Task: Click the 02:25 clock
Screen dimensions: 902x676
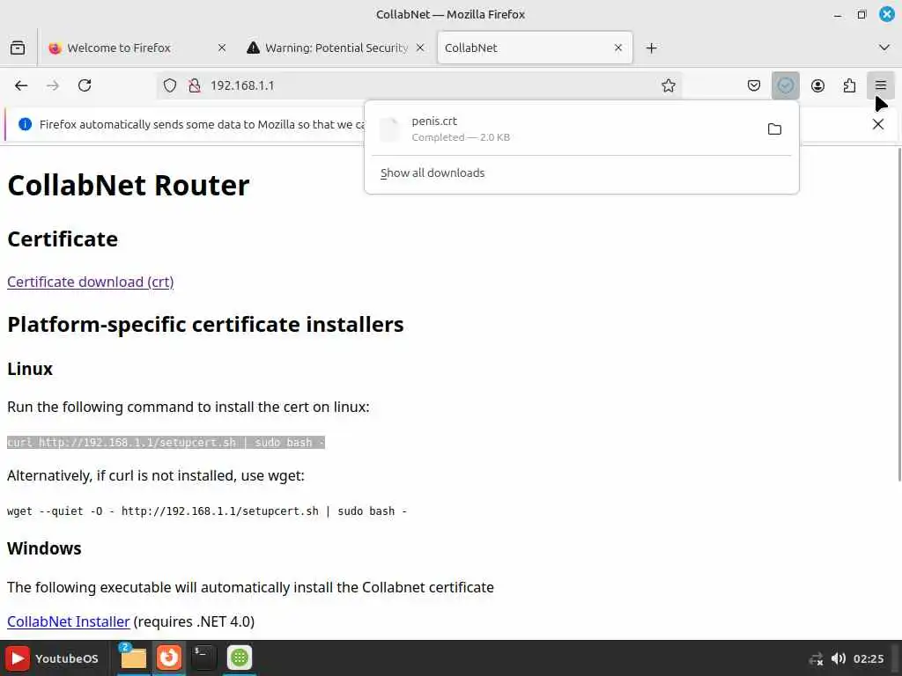Action: click(x=868, y=658)
